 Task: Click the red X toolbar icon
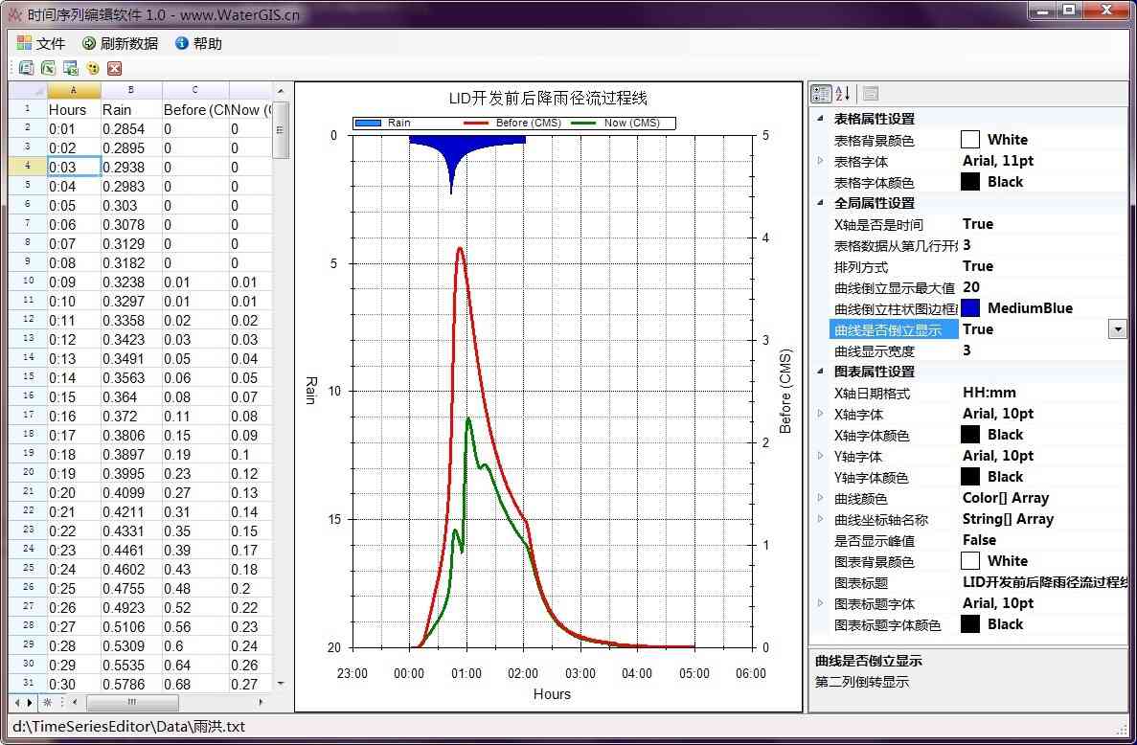click(115, 68)
